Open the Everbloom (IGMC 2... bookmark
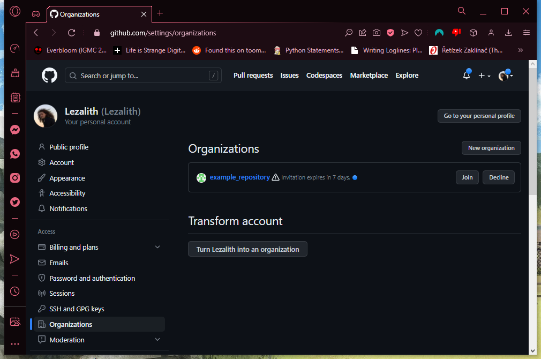 point(70,50)
